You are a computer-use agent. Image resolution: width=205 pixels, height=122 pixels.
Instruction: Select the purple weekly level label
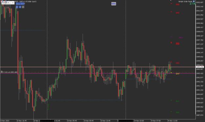(x=181, y=38)
